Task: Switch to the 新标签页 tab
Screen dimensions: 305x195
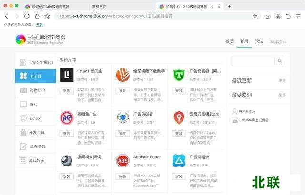Action: 99,7
